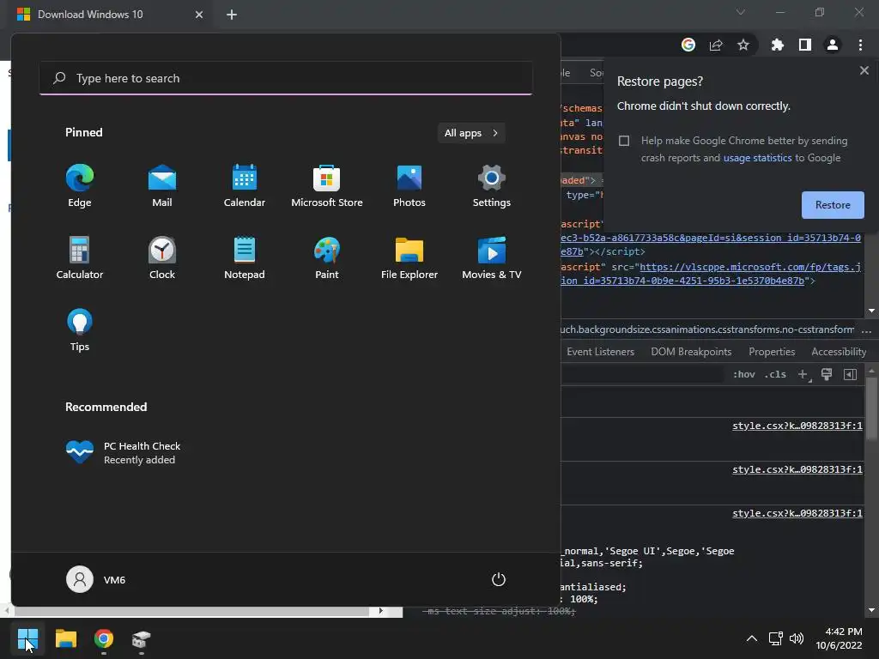Switch to Event Listeners tab

coord(600,351)
